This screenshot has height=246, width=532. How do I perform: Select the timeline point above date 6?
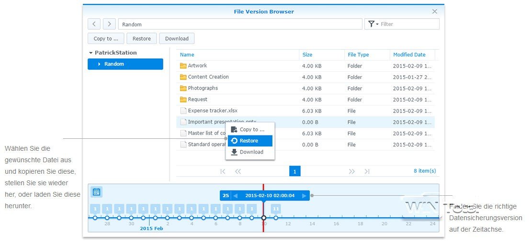click(x=215, y=218)
